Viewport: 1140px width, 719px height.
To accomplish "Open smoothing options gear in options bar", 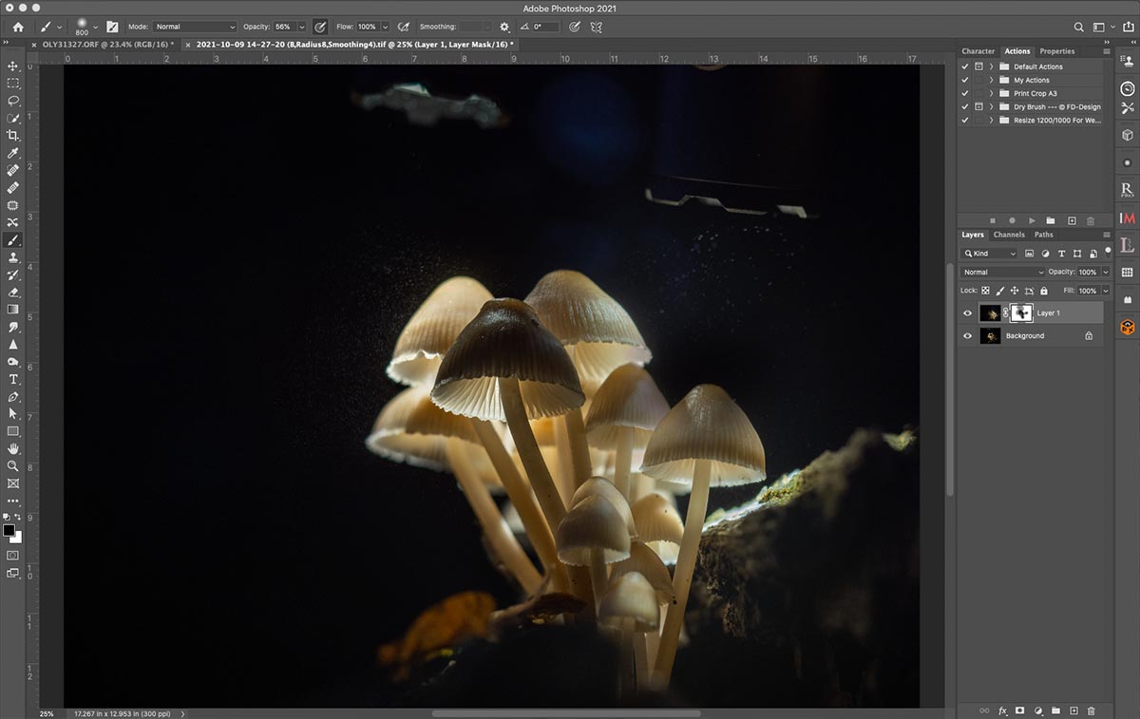I will click(x=504, y=28).
